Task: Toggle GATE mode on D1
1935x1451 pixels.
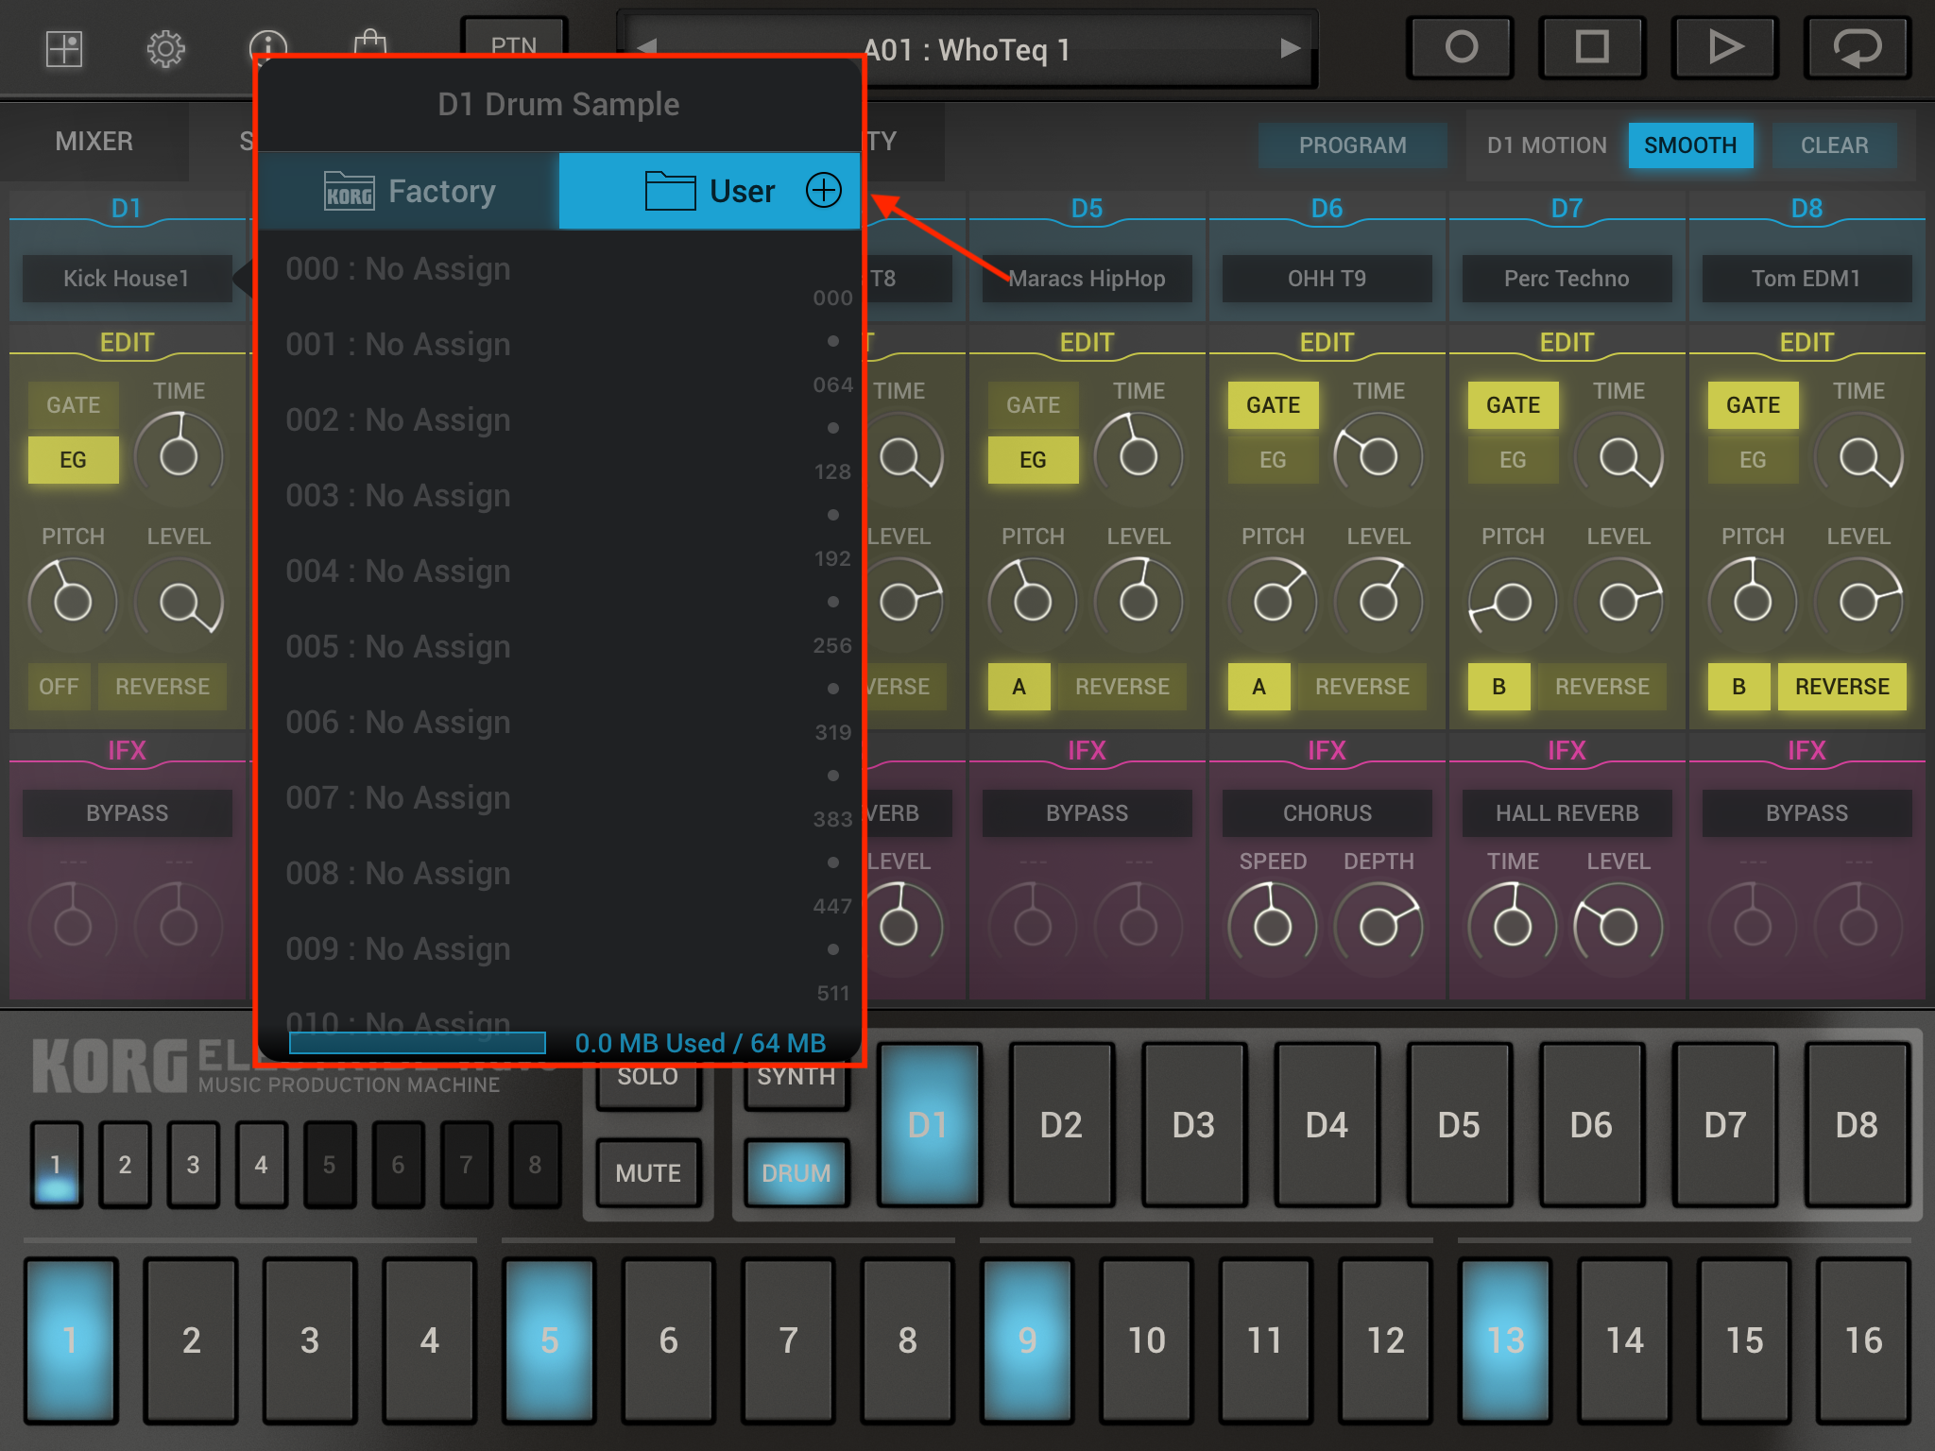Action: (74, 405)
